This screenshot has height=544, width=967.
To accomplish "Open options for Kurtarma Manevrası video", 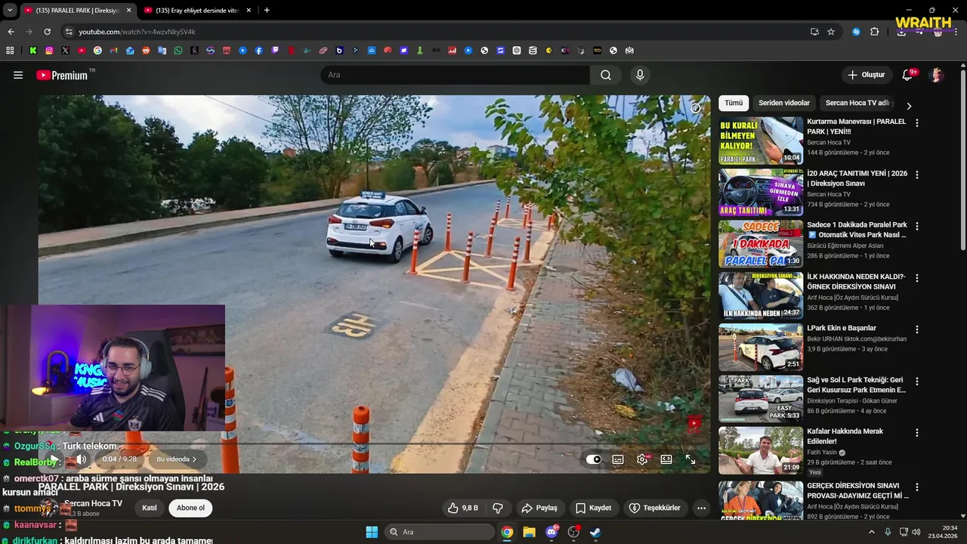I will 917,122.
